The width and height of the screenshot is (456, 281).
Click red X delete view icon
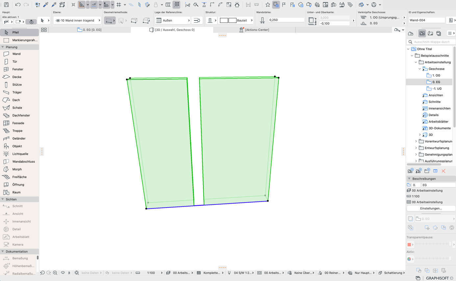(x=443, y=171)
